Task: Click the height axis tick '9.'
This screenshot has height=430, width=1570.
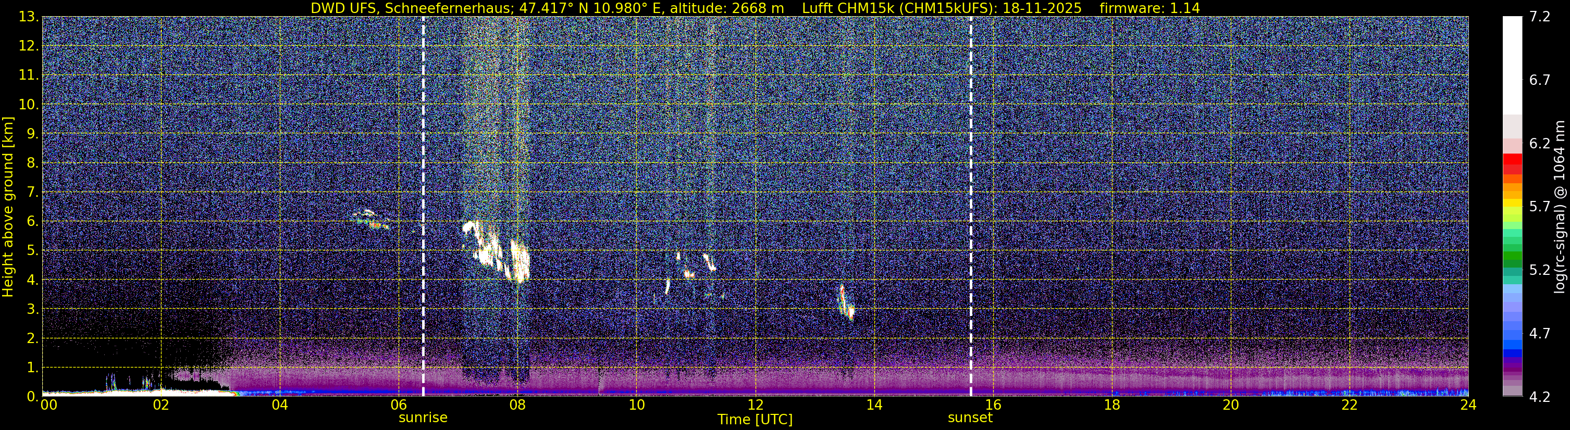Action: pyautogui.click(x=32, y=134)
